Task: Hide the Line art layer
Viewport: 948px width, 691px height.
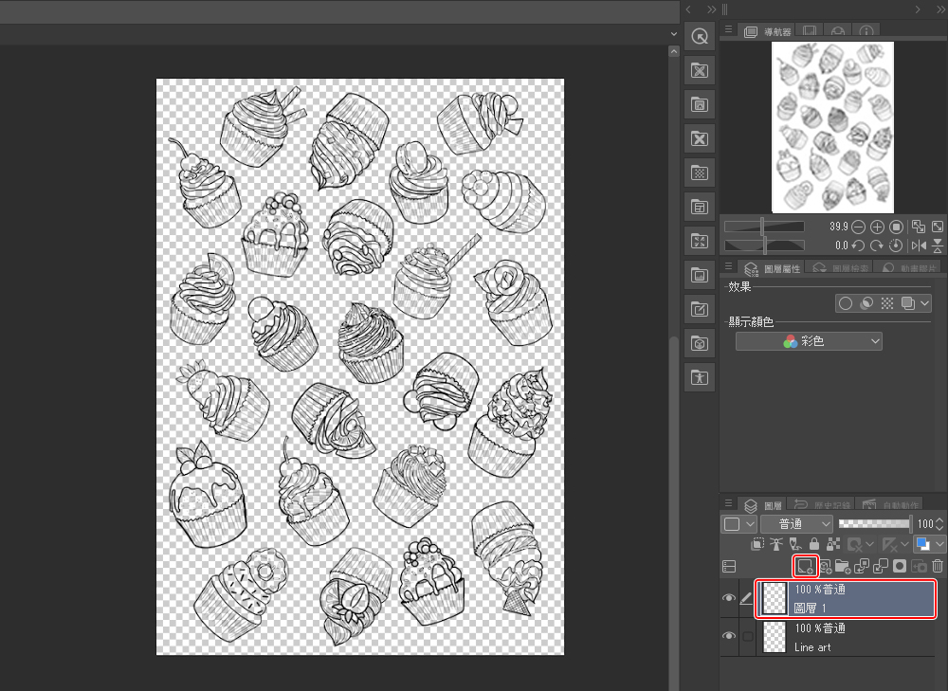Action: tap(729, 636)
